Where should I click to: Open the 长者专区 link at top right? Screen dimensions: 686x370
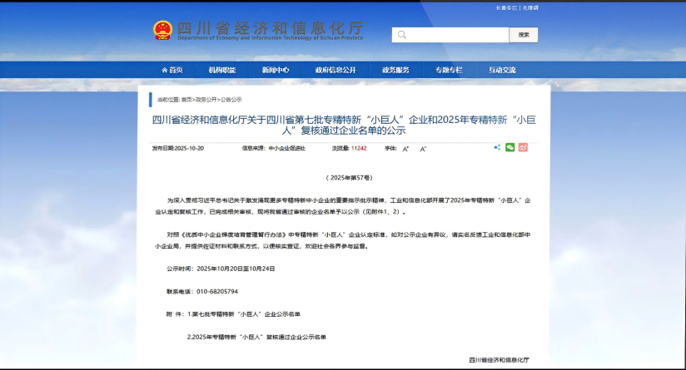click(506, 7)
